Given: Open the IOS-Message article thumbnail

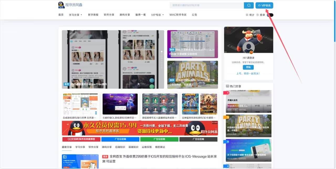Looking at the screenshot, I should (x=80, y=161).
